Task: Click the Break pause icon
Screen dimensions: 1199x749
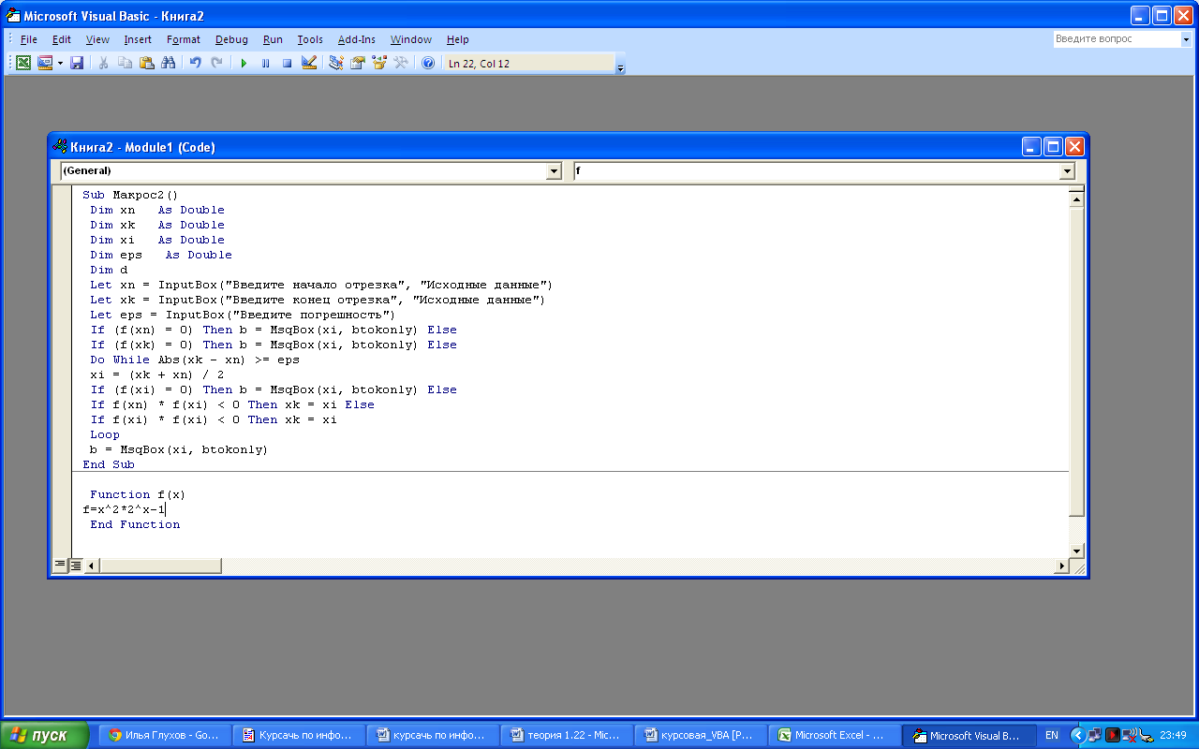Action: point(265,63)
